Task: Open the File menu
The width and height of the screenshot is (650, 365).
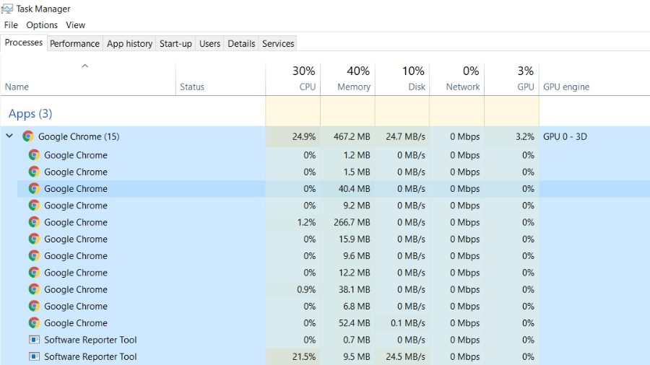Action: tap(11, 25)
